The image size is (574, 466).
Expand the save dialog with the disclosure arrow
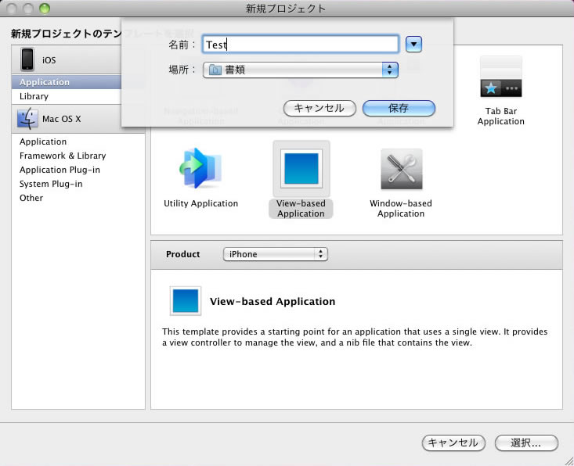[x=413, y=45]
